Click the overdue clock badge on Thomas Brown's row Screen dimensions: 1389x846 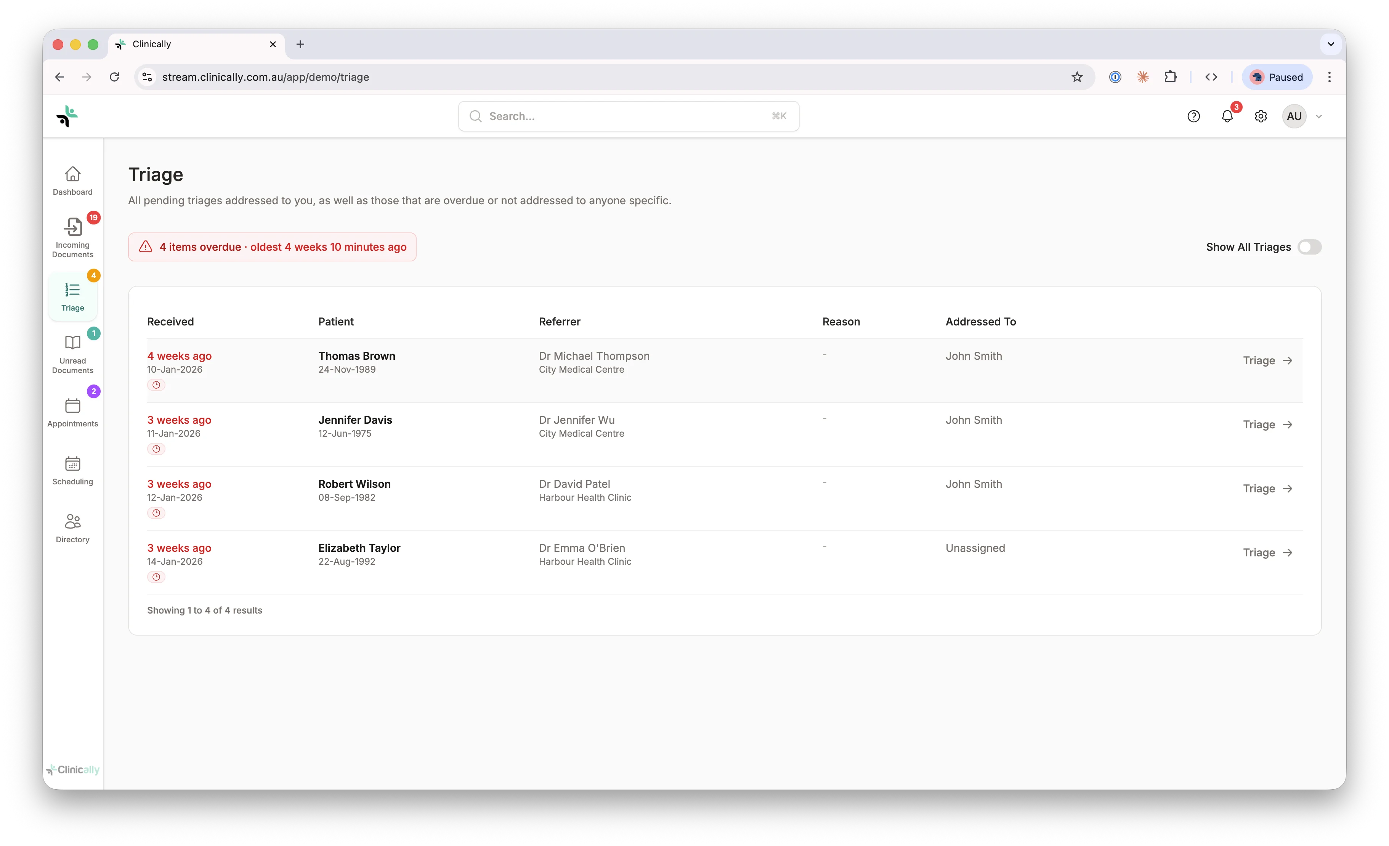pyautogui.click(x=156, y=385)
